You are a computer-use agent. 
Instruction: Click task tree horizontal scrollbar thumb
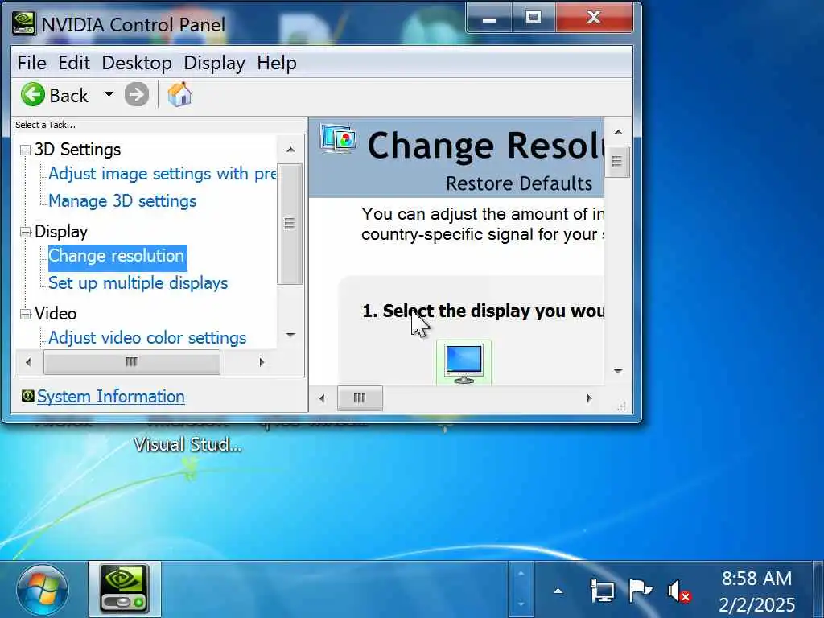point(132,362)
